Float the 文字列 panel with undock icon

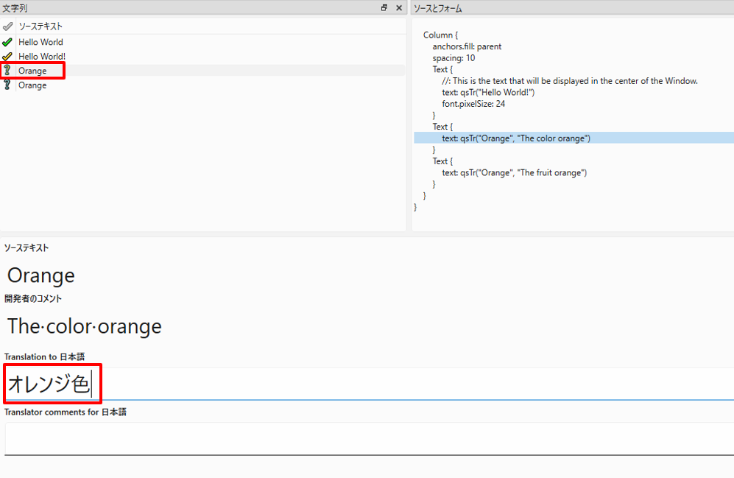pos(384,7)
